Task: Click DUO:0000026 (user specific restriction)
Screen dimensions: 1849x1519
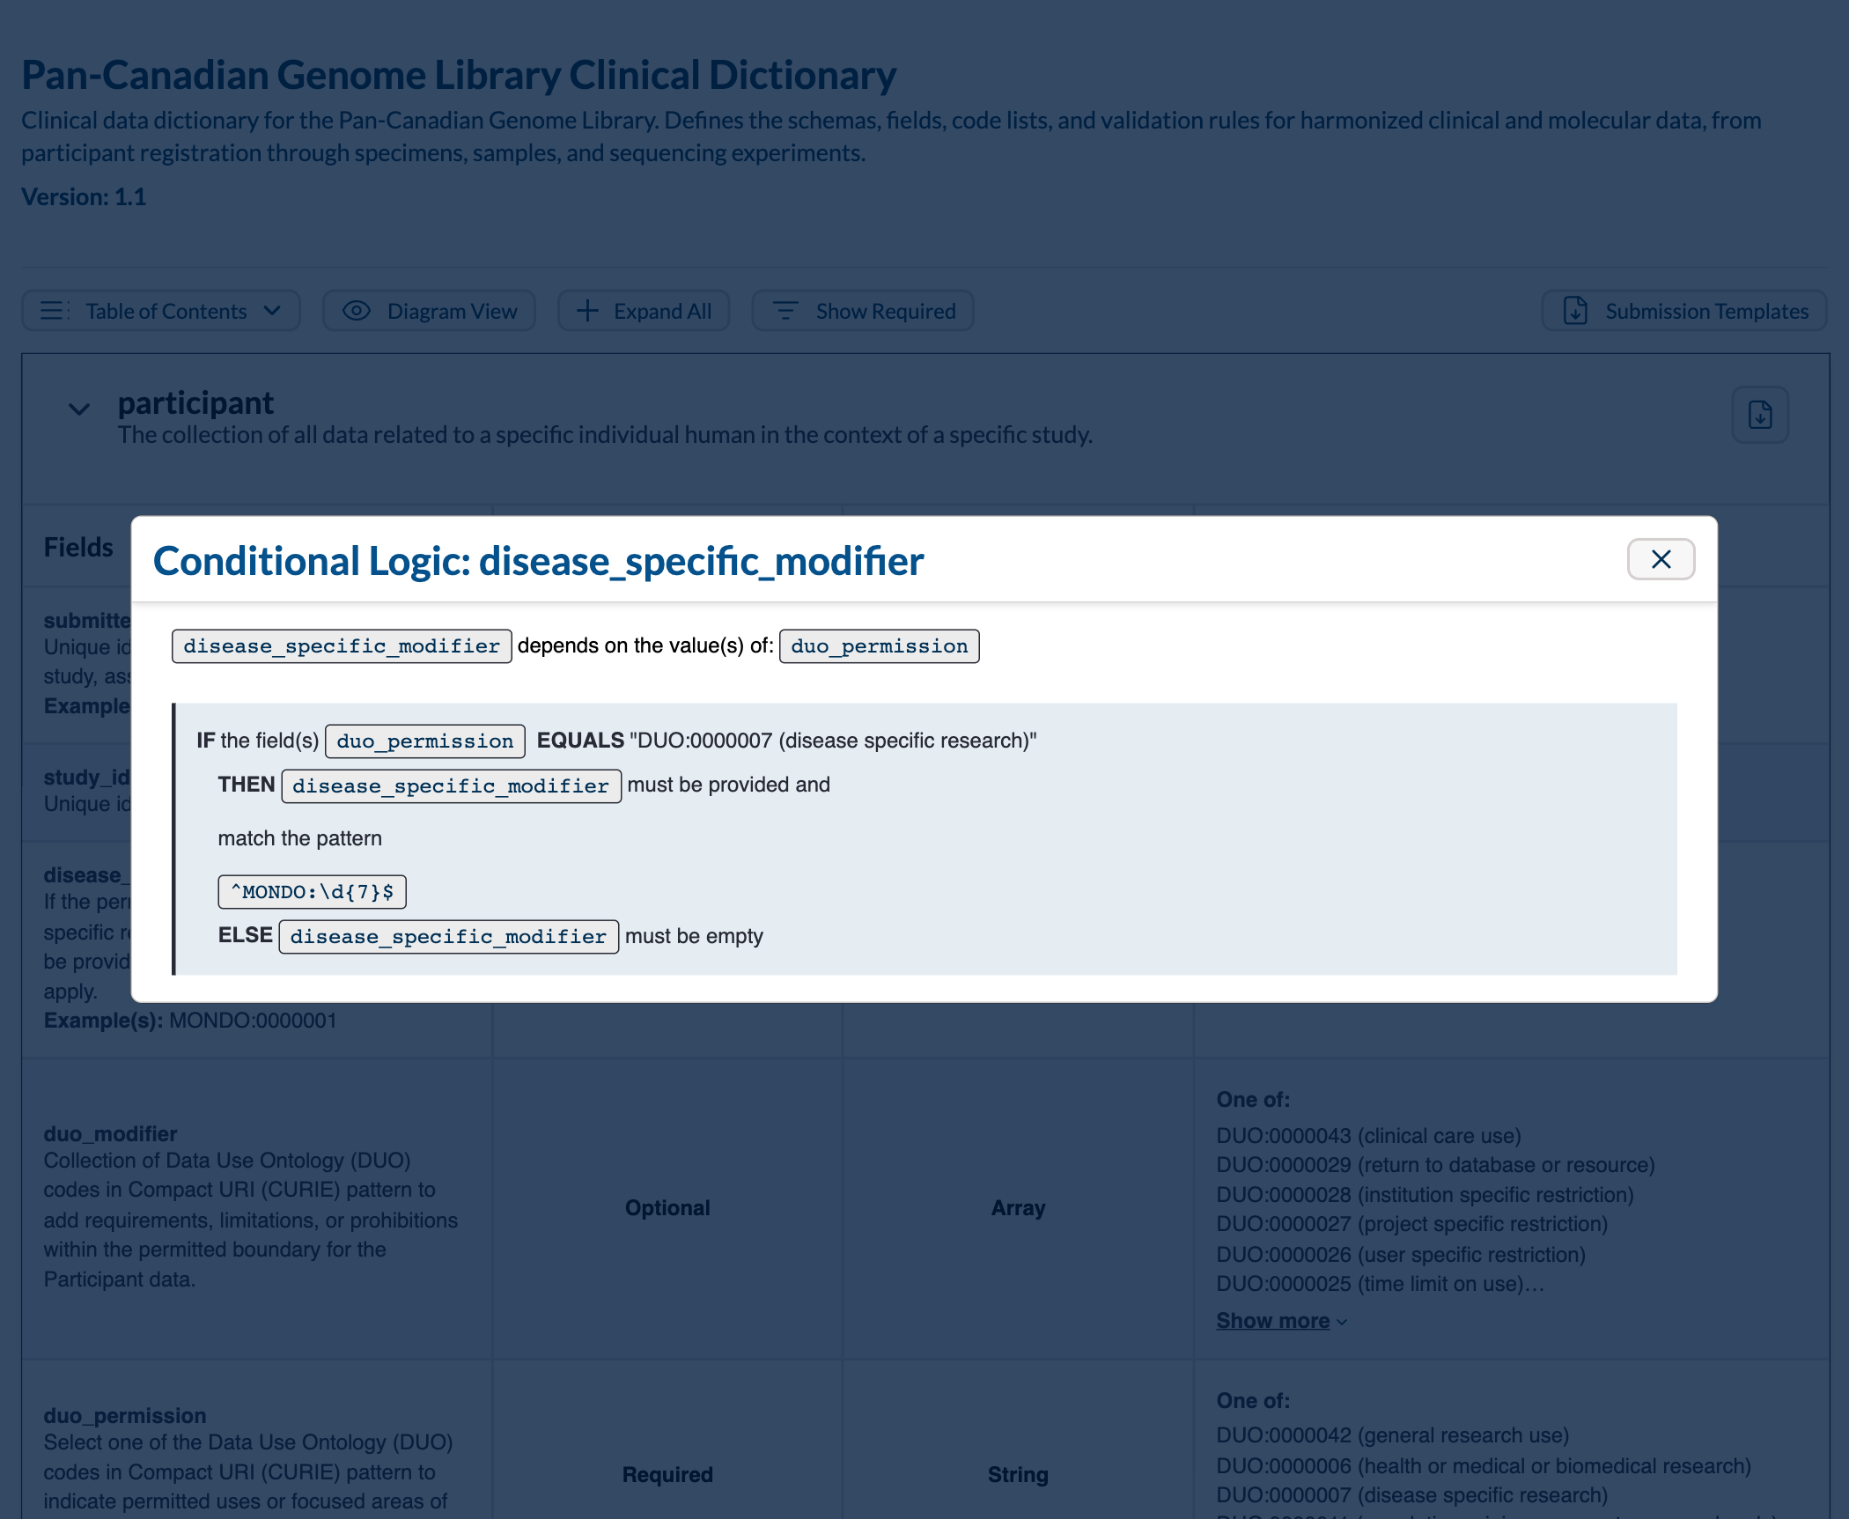Action: (x=1401, y=1255)
